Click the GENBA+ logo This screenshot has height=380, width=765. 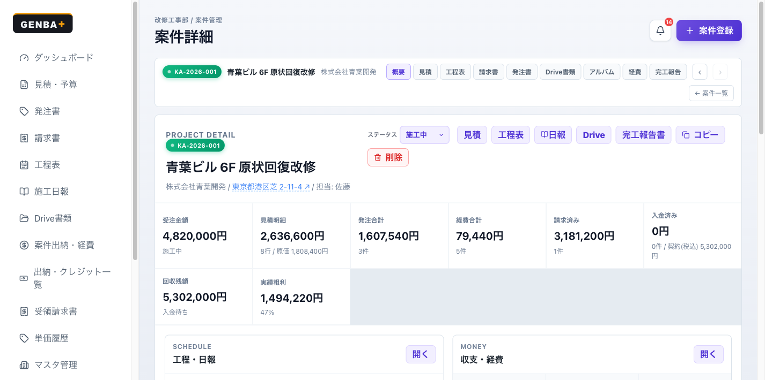43,24
